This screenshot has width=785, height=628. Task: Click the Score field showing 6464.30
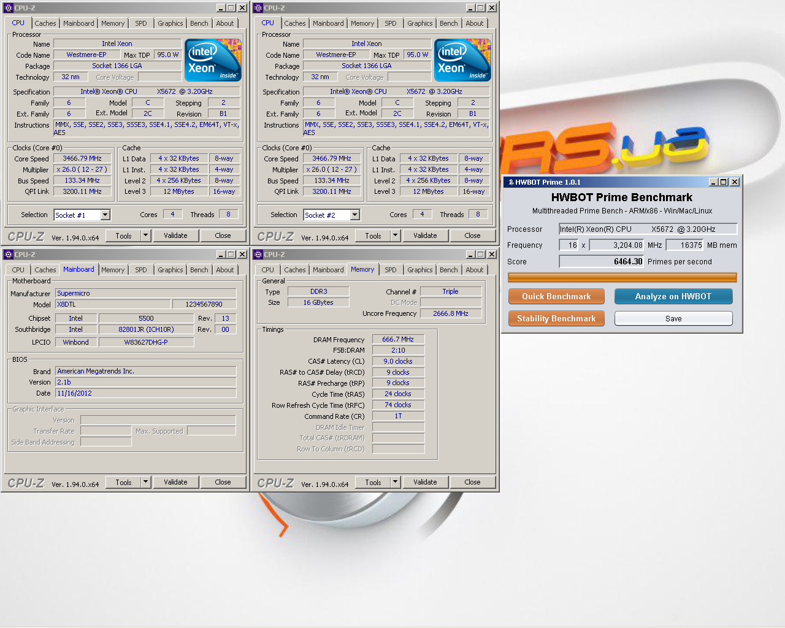click(602, 262)
